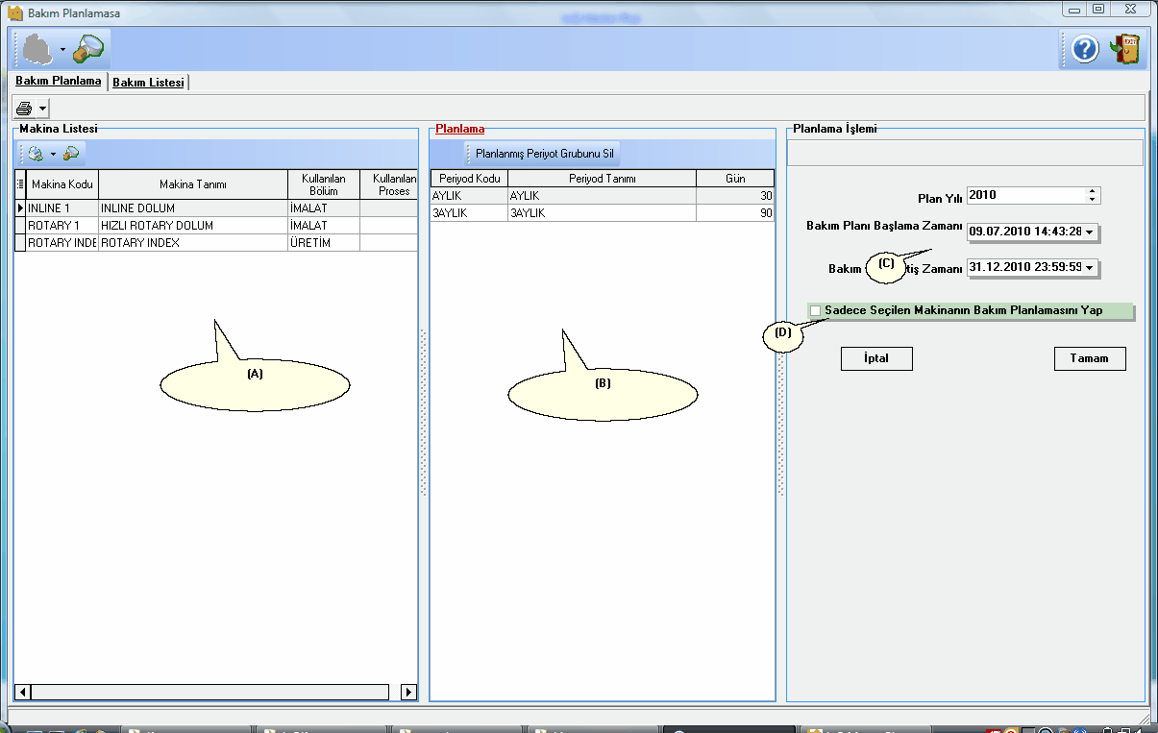Click into the Plan Yılı field

(1025, 195)
